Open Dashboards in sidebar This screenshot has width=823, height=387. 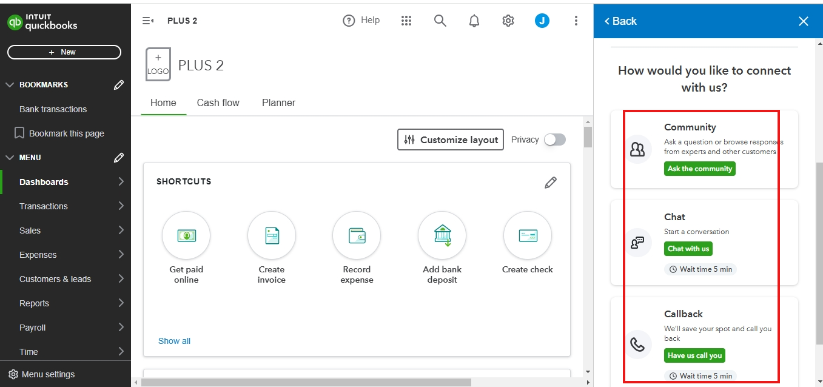(x=44, y=182)
